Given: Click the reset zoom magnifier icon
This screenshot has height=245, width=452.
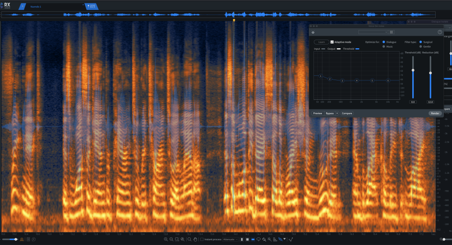Looking at the screenshot, I should click(x=183, y=239).
